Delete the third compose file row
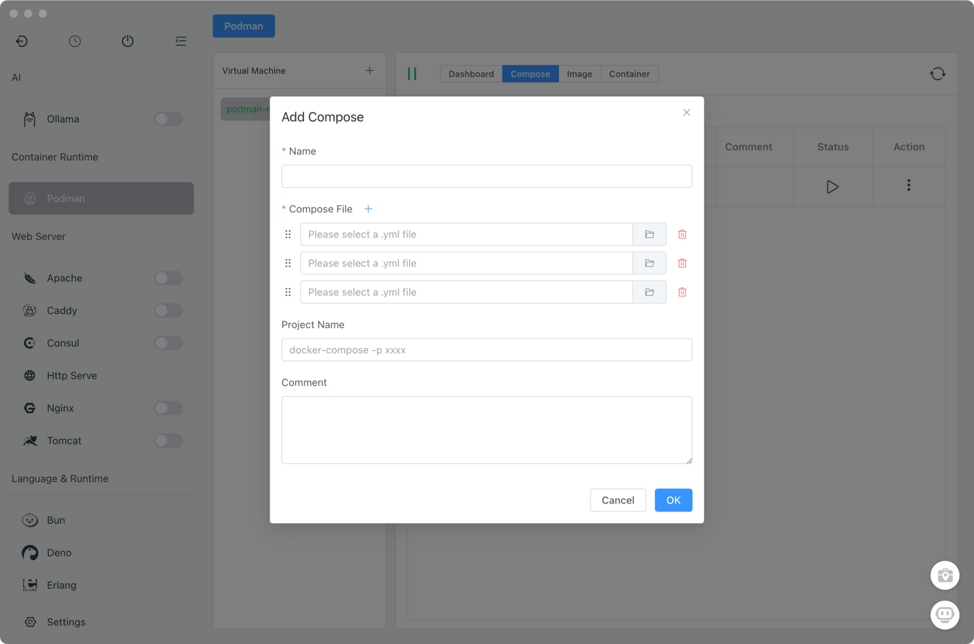974x644 pixels. (682, 293)
